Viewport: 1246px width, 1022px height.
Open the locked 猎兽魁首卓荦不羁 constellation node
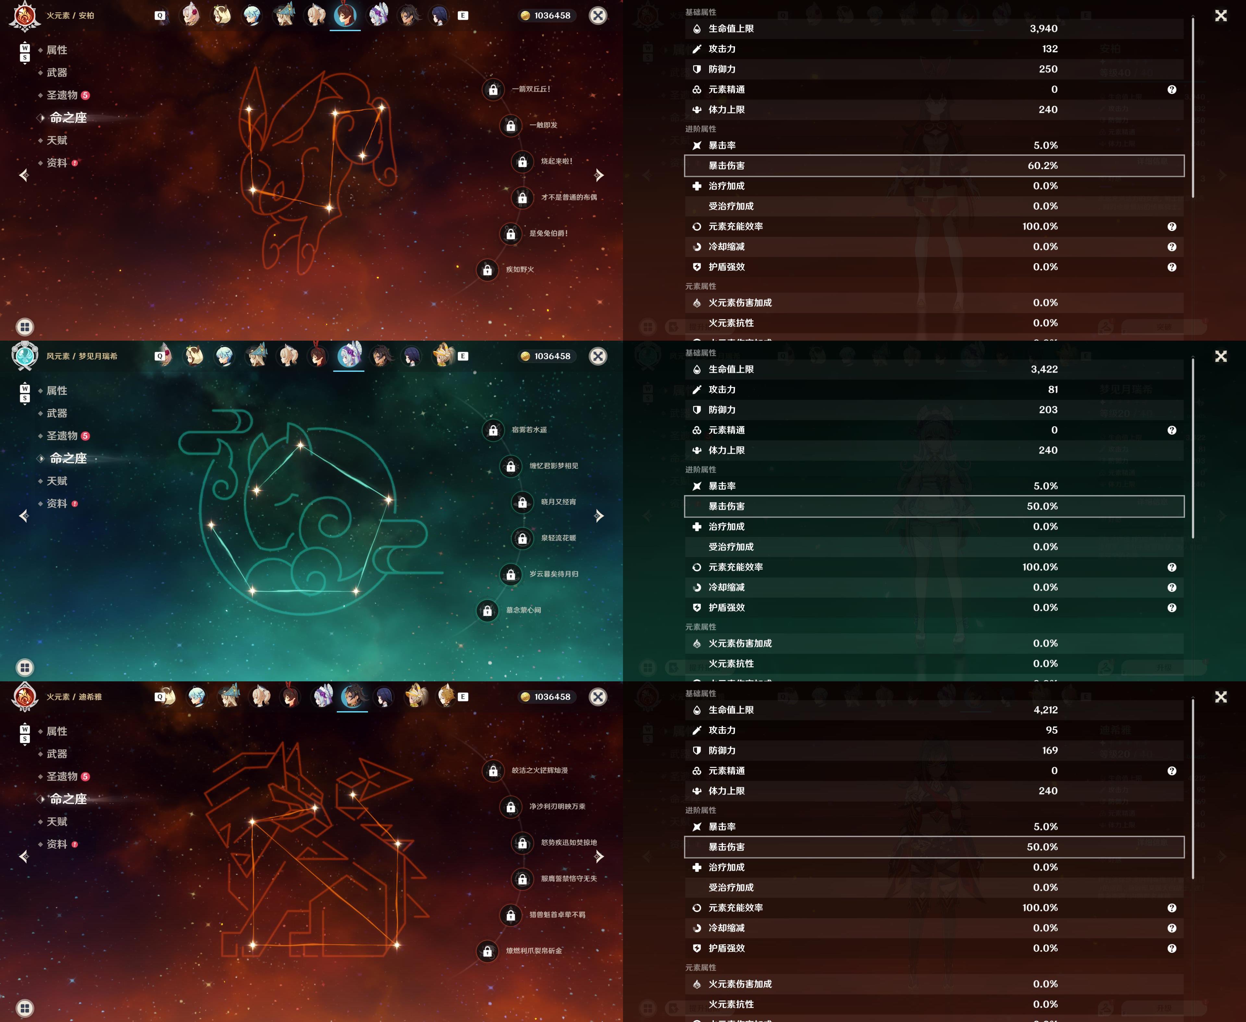pos(510,915)
